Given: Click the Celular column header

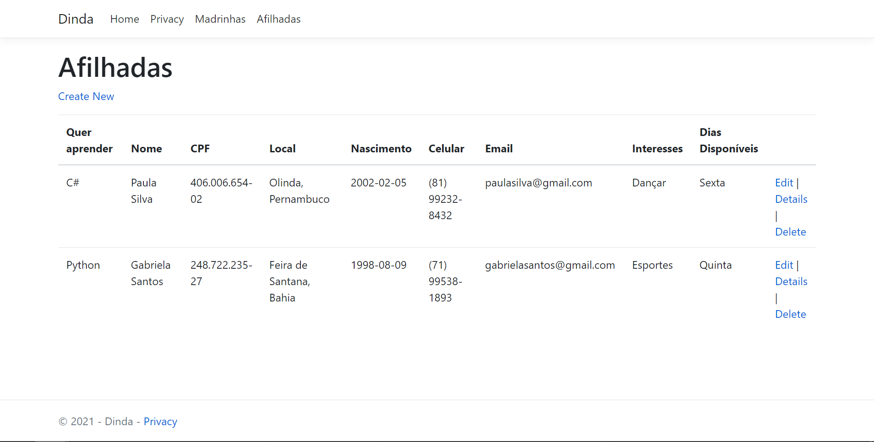Looking at the screenshot, I should [446, 149].
